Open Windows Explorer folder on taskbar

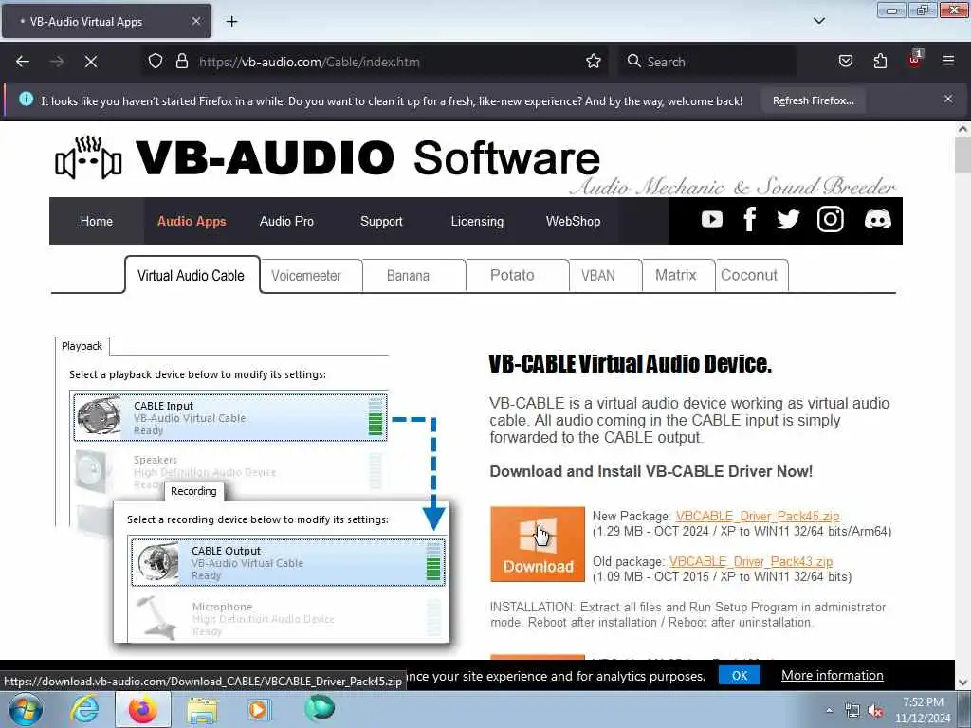coord(202,710)
